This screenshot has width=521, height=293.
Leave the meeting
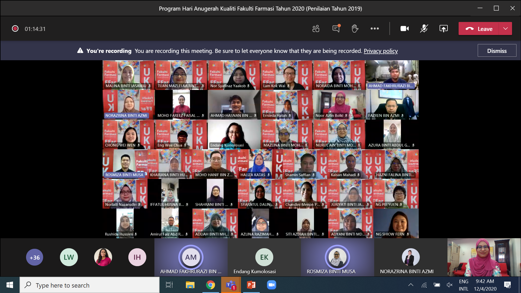point(479,29)
